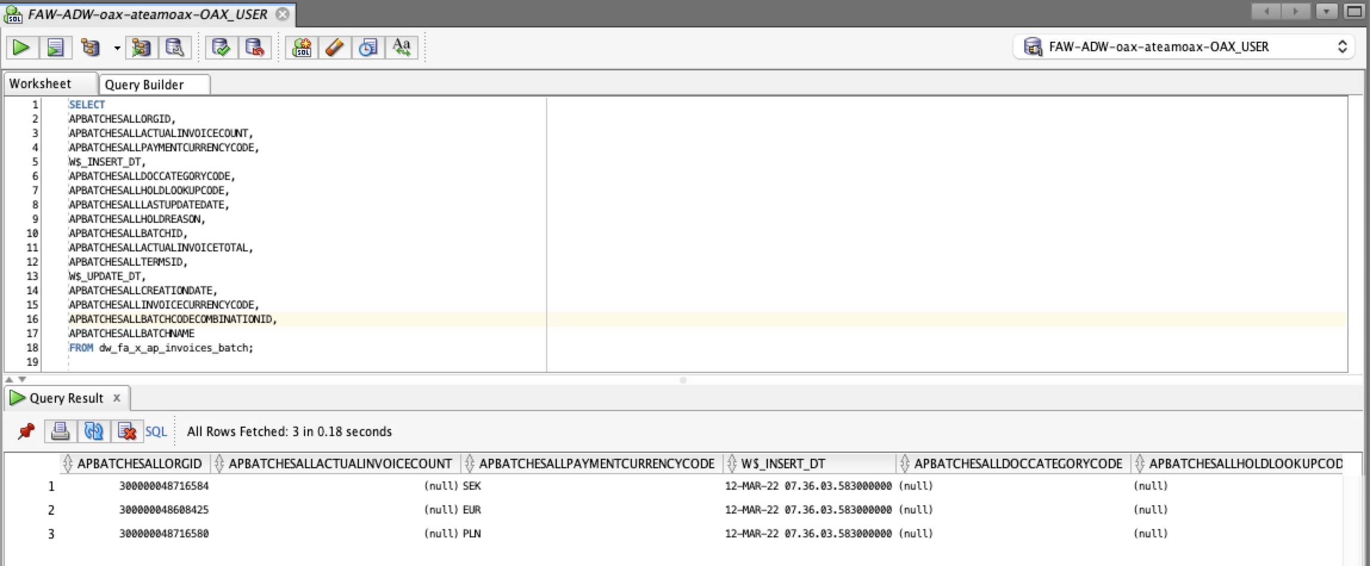Commit changes with the database checkmark icon
This screenshot has height=566, width=1370.
click(221, 47)
